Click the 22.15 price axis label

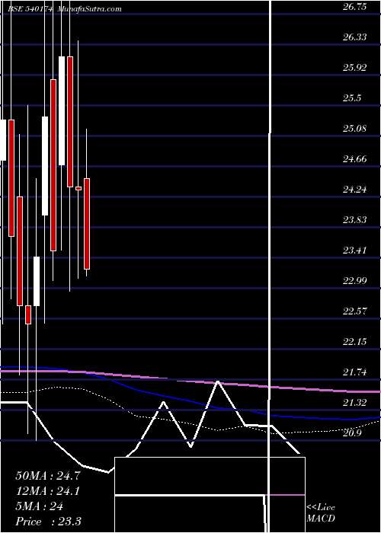355,342
